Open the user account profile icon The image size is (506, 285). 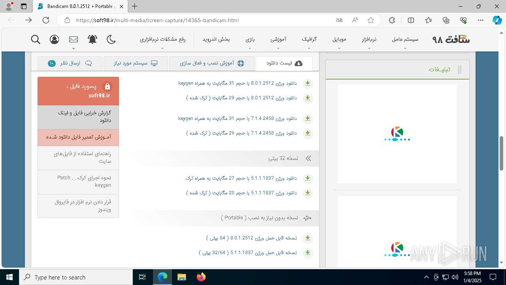tap(55, 40)
